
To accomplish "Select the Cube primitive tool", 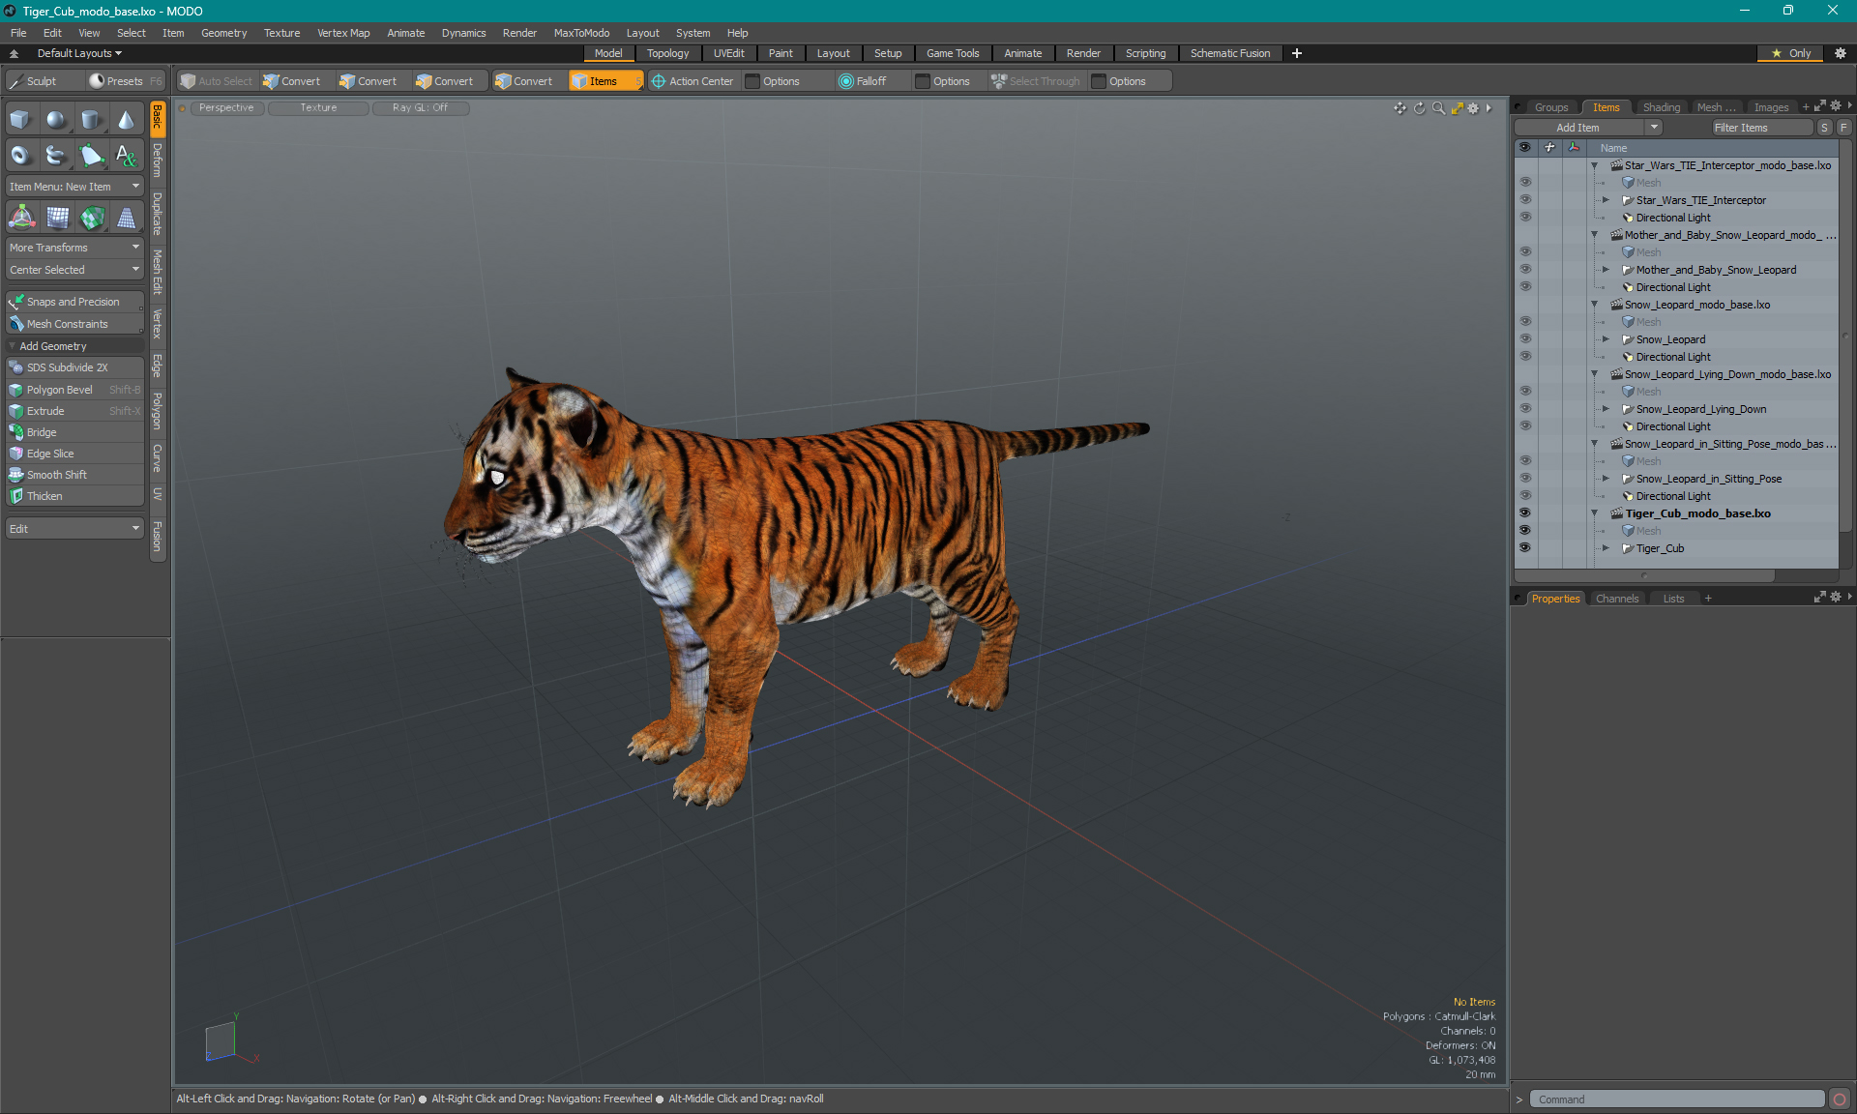I will [x=20, y=120].
